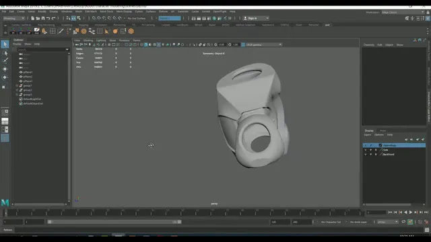Expand group3 in the Outliner
Screen dimensions: 431x242
point(17,95)
